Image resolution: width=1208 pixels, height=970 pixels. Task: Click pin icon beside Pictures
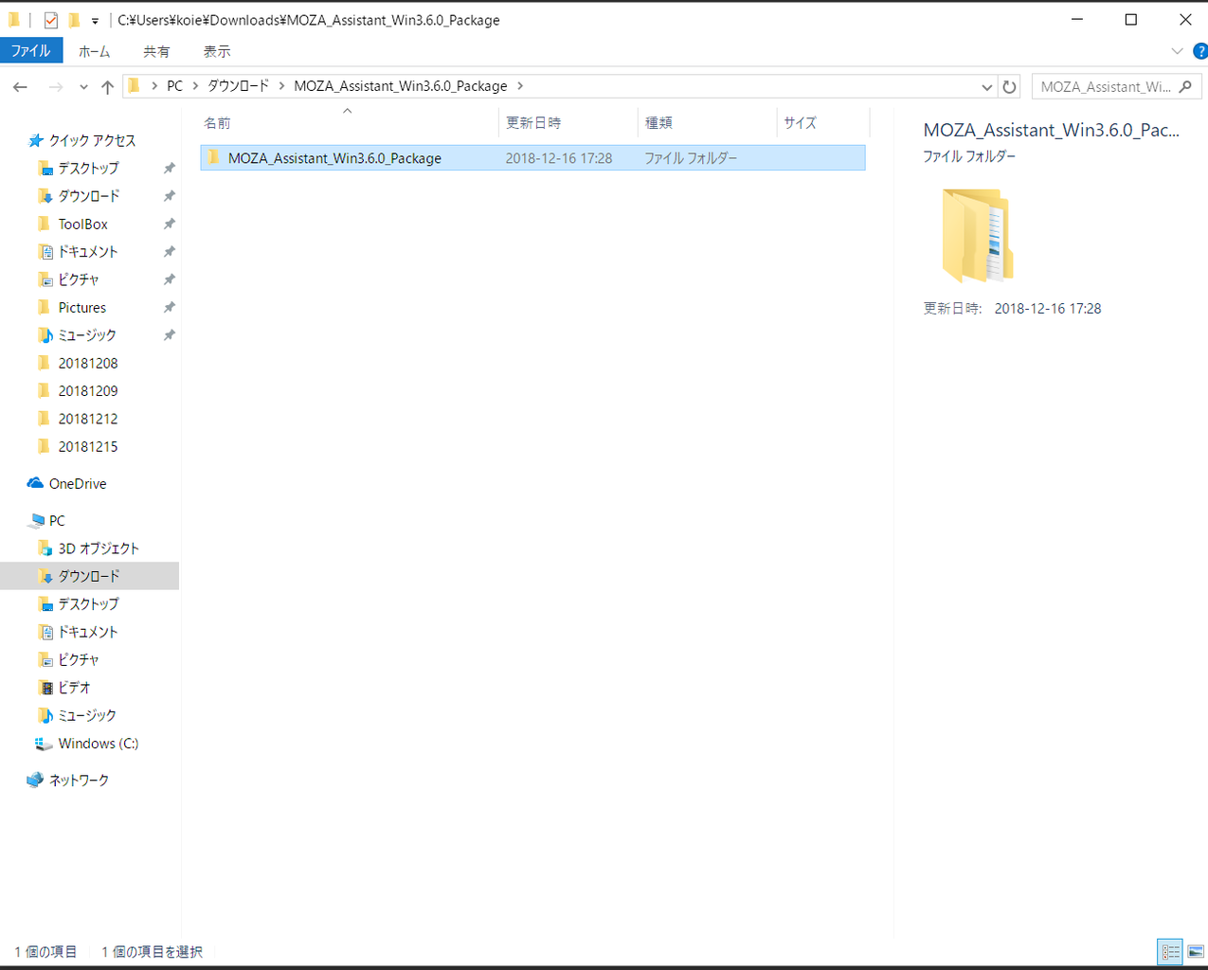[169, 307]
